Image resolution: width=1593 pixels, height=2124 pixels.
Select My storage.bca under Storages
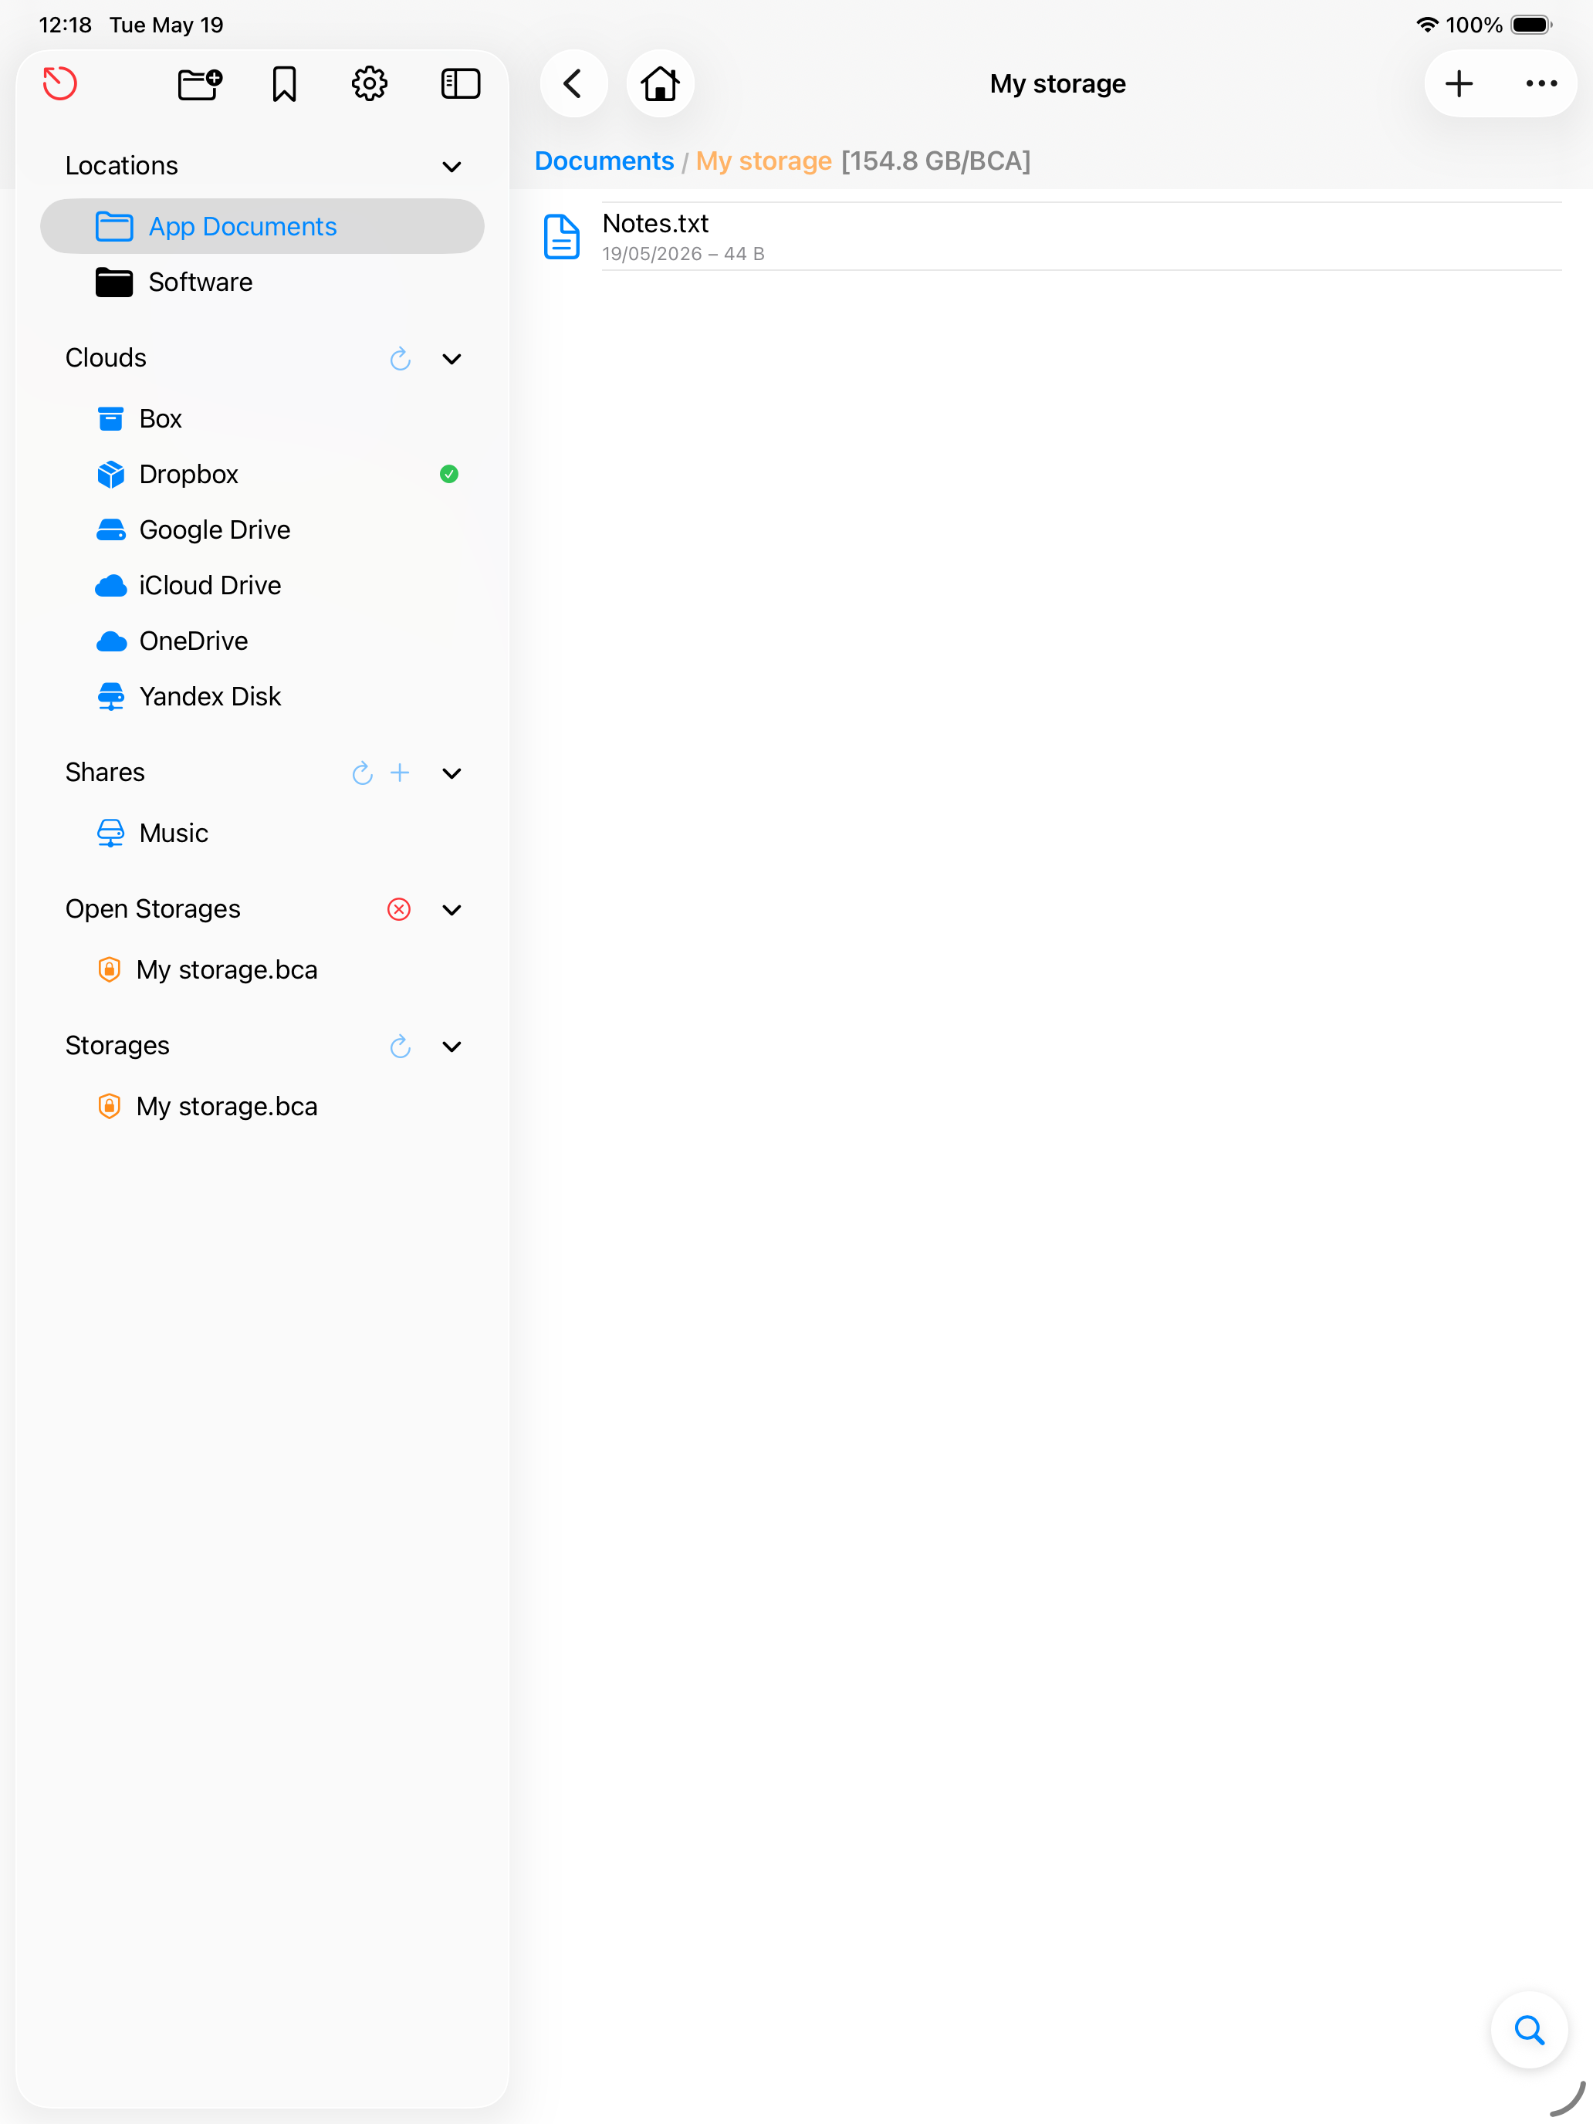point(262,1106)
